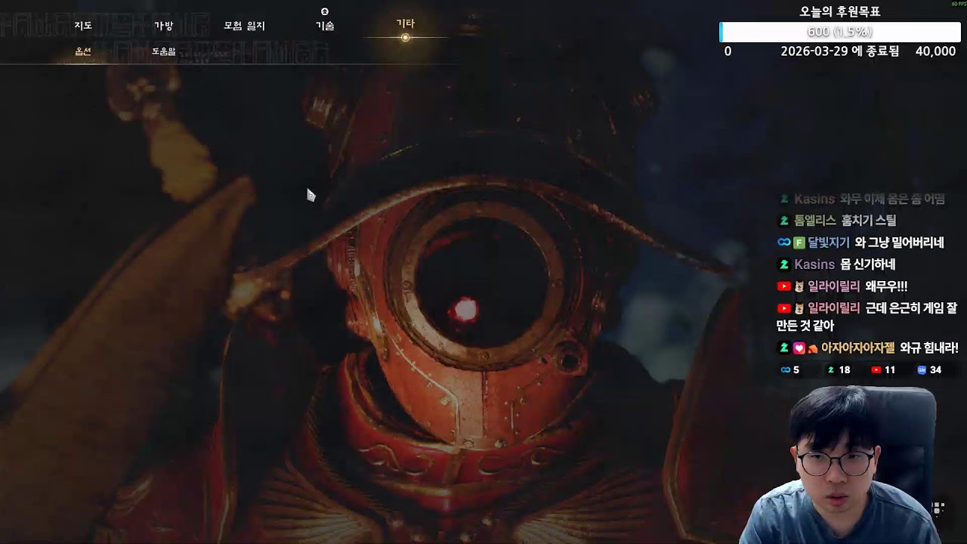
Task: Click the orange badge beside 아자아자아자젤
Action: 813,348
